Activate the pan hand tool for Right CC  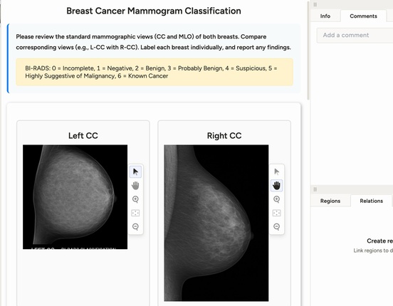coord(277,186)
